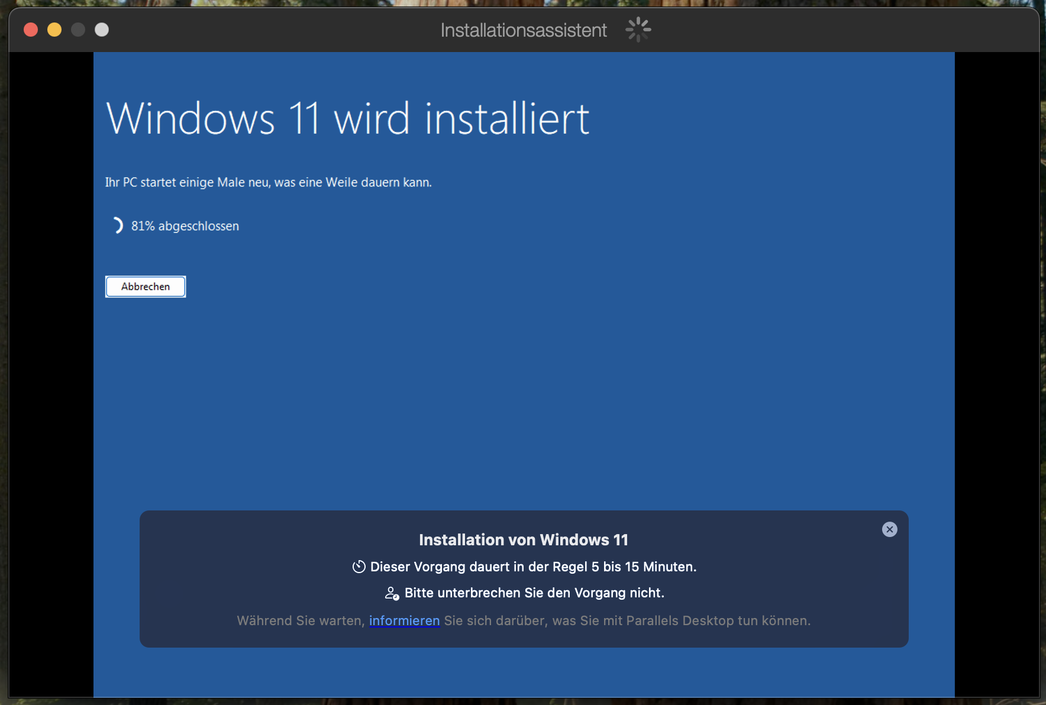This screenshot has width=1046, height=705.
Task: Click the Ihr PC startet einige Male text
Action: [268, 182]
